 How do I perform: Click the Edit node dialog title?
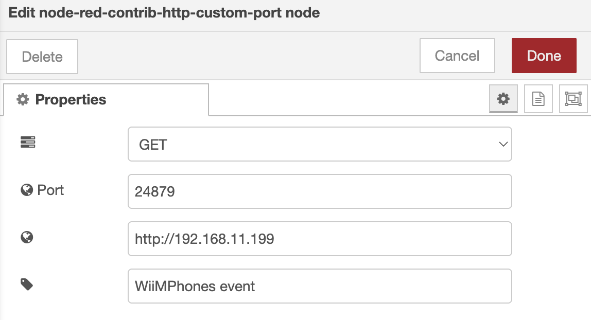(164, 13)
